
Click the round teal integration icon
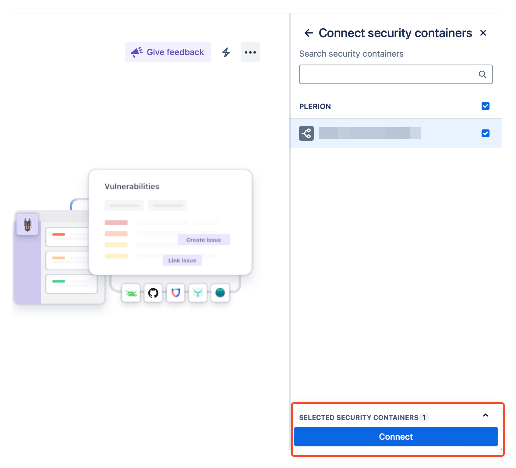[x=220, y=293]
